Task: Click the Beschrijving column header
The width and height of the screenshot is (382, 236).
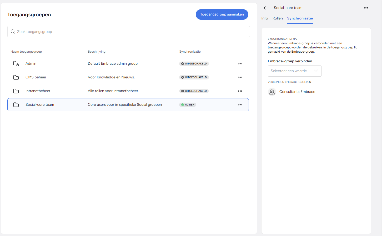Action: 97,52
